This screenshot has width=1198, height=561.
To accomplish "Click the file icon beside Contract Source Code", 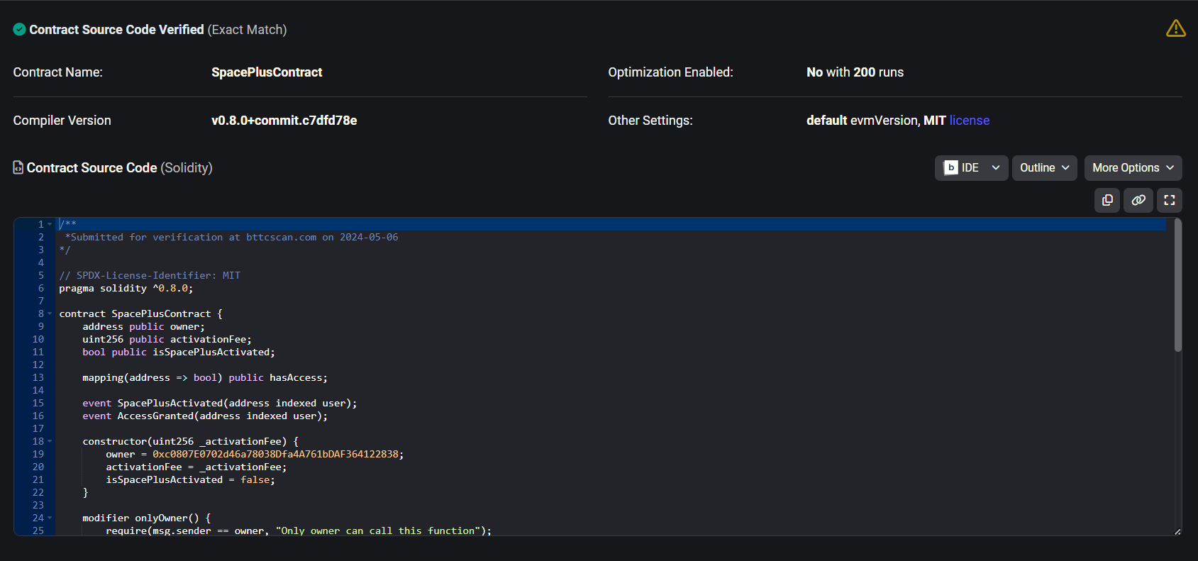I will (x=18, y=168).
